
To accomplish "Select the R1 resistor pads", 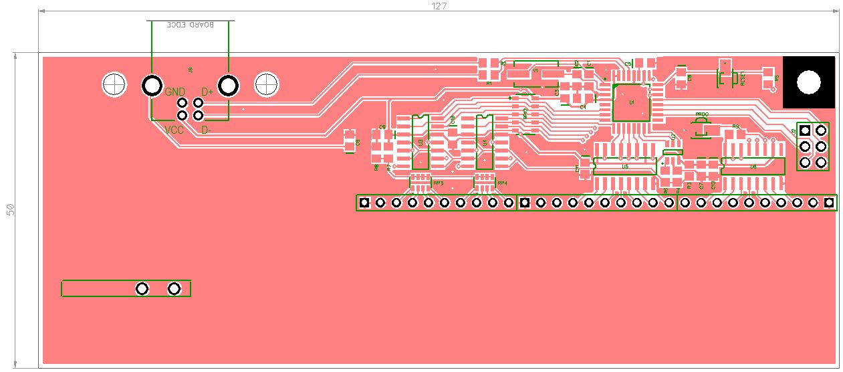I will click(x=489, y=68).
